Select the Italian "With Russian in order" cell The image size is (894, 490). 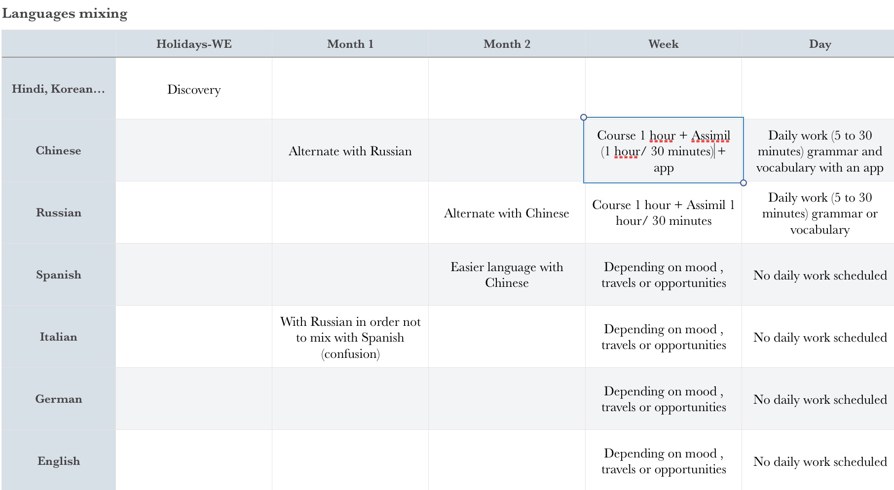pos(350,337)
